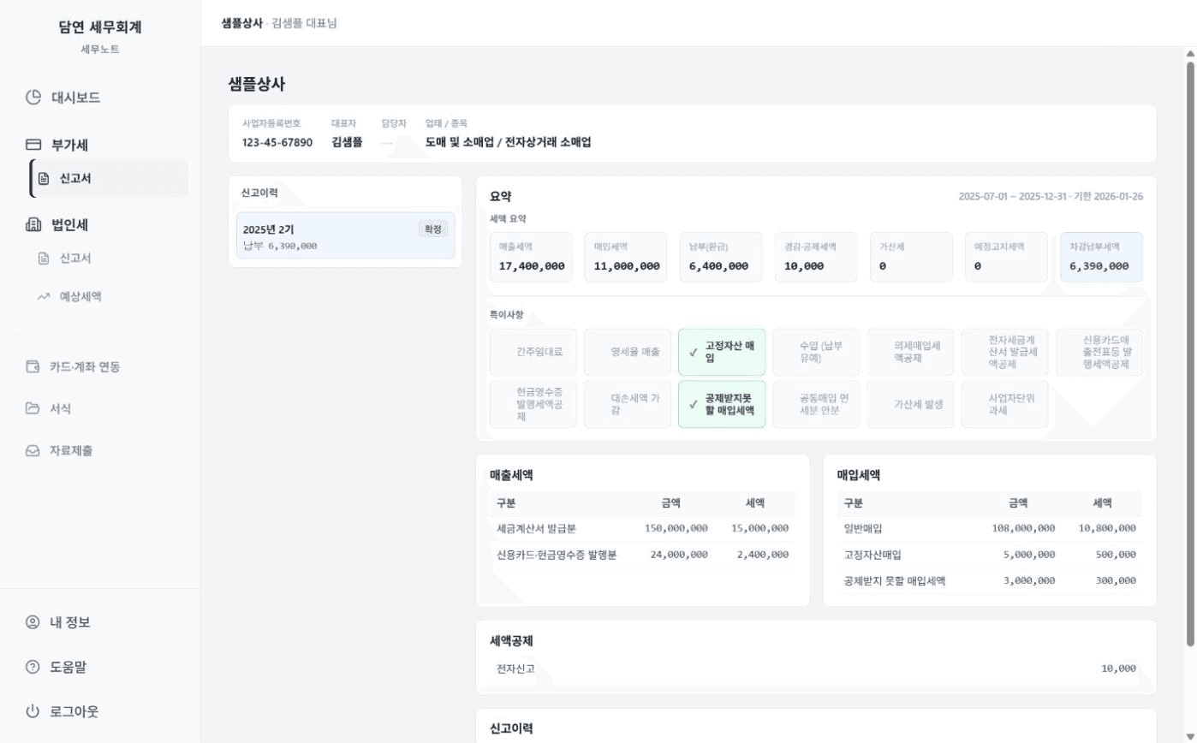Click the document icon beside 부가세 신고서
Screen dimensions: 1197x743
(44, 179)
